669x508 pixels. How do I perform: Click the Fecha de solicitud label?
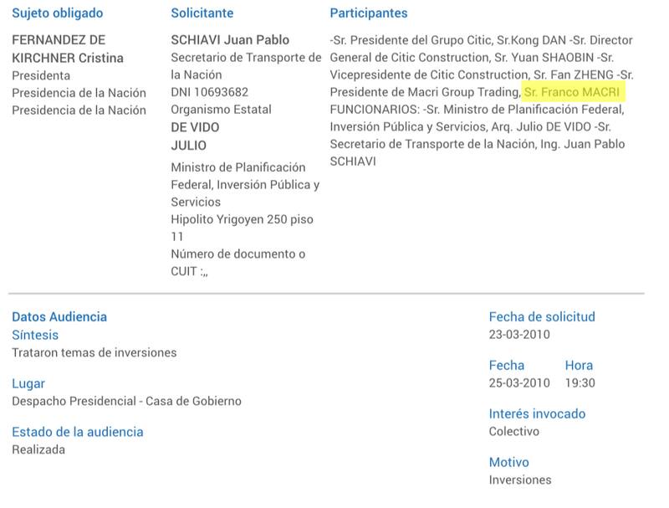[542, 317]
